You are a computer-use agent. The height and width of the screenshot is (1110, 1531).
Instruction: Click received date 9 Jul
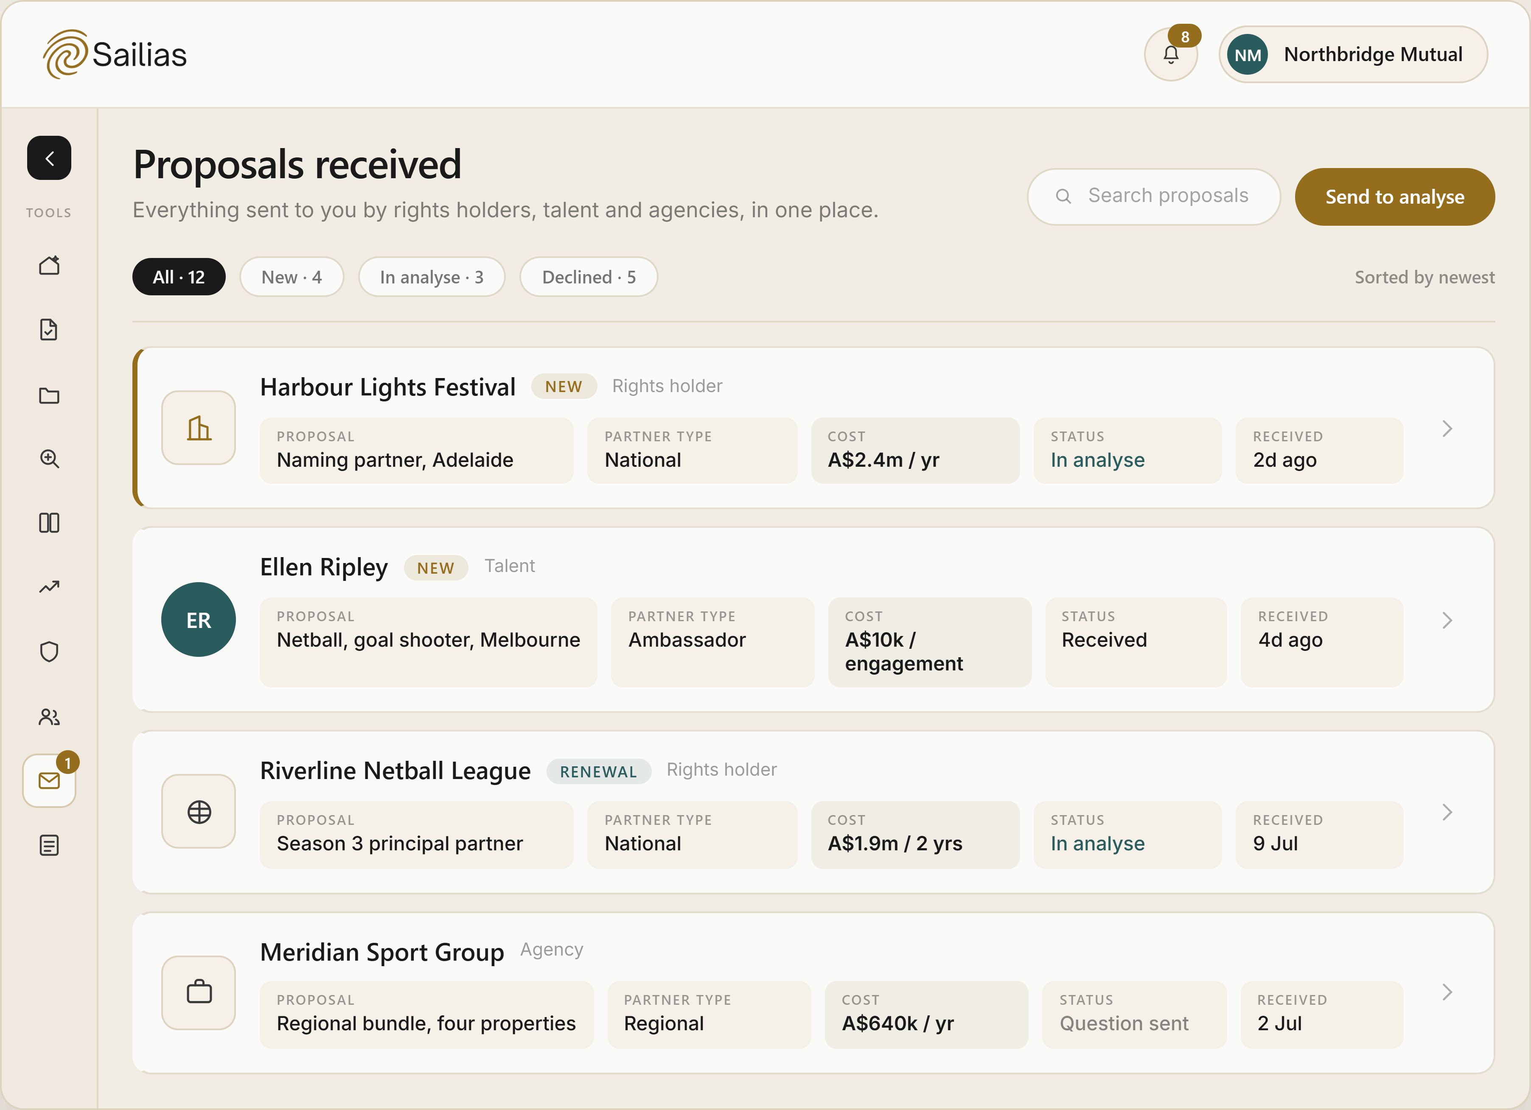tap(1319, 835)
